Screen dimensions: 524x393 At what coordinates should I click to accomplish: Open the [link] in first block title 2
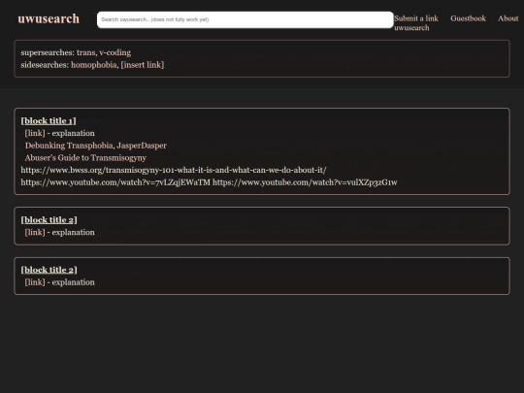click(x=35, y=232)
